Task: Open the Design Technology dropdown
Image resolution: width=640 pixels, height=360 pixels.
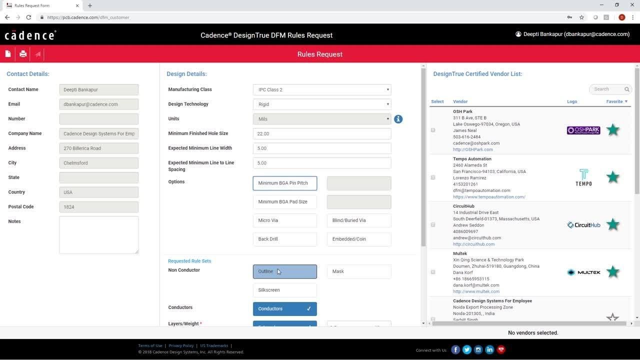Action: click(x=322, y=104)
